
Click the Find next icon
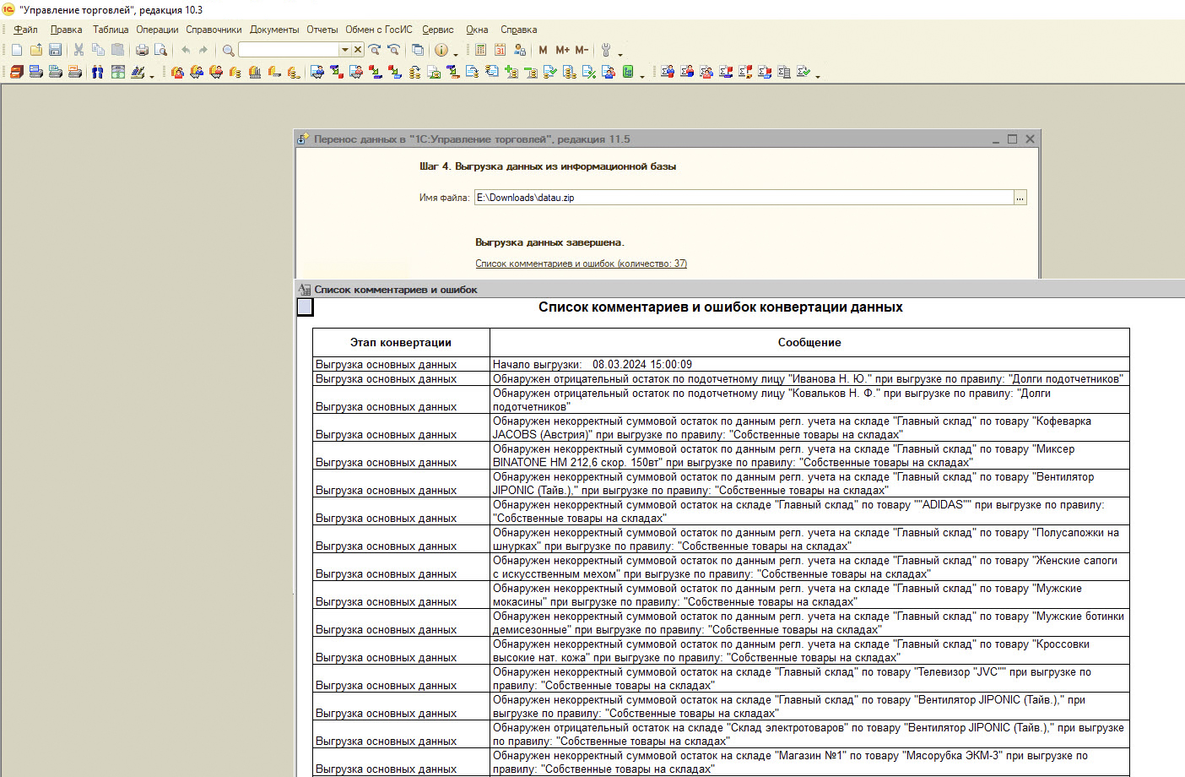[375, 50]
